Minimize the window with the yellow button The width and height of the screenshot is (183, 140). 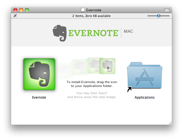[21, 10]
